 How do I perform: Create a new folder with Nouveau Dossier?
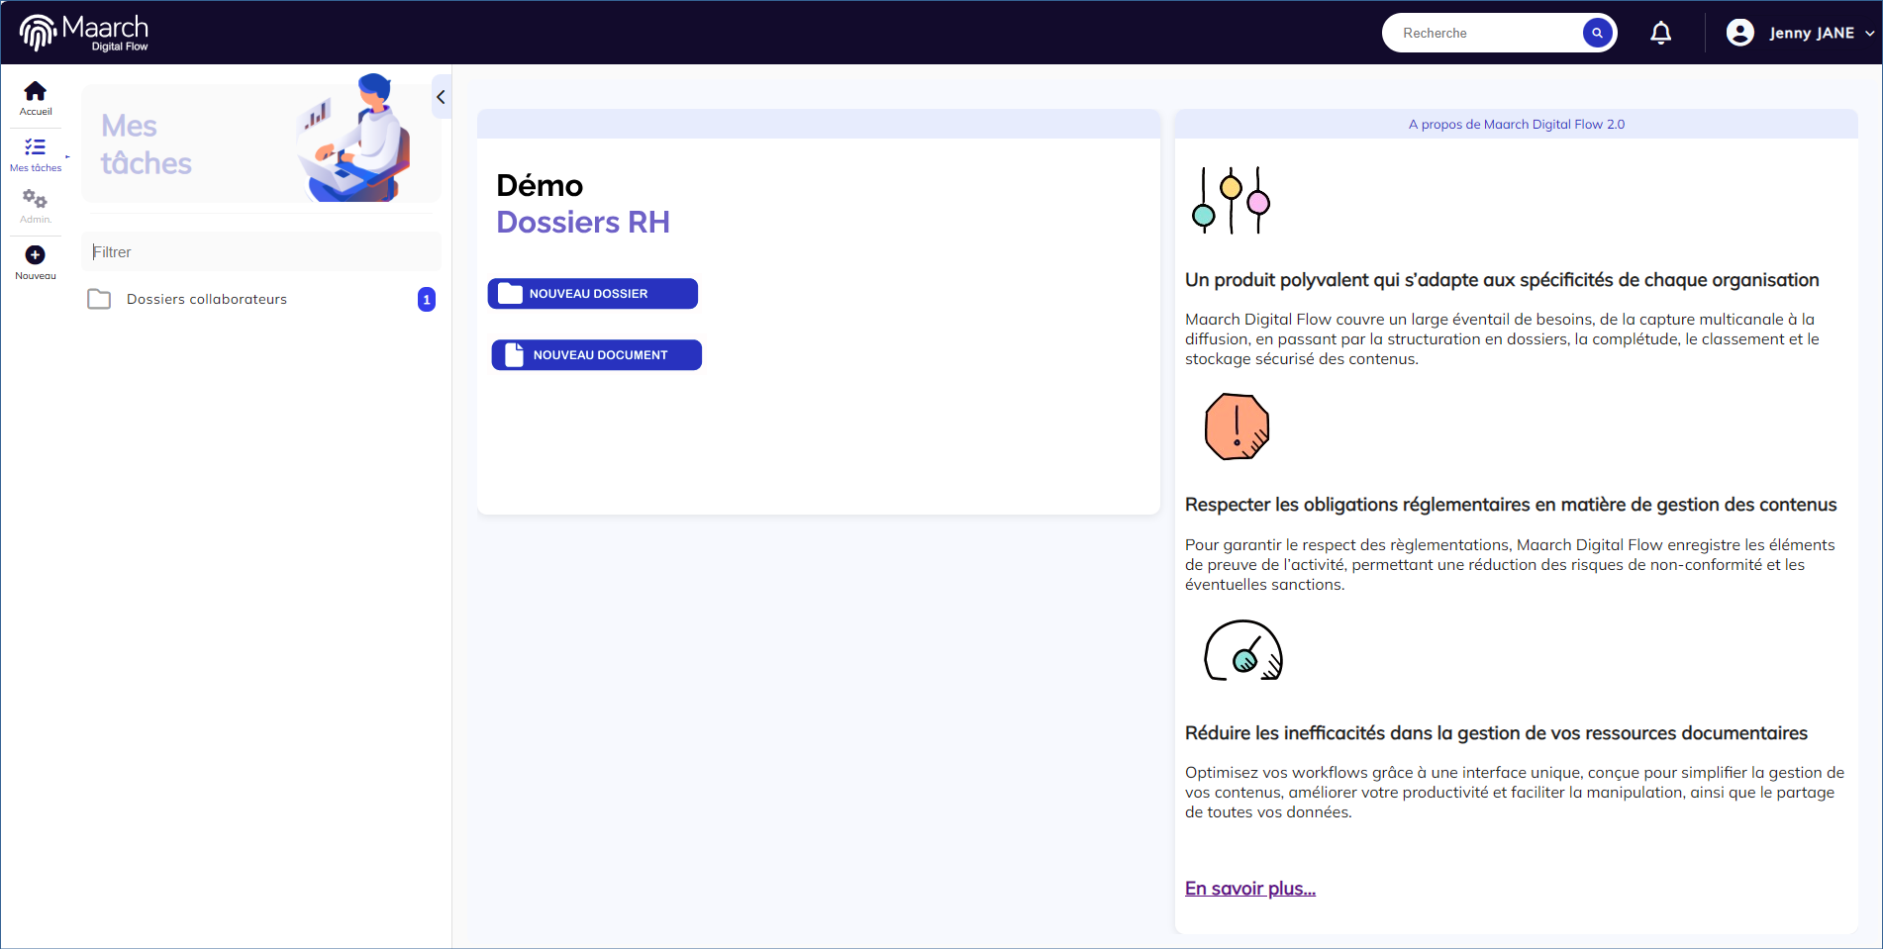click(x=593, y=294)
